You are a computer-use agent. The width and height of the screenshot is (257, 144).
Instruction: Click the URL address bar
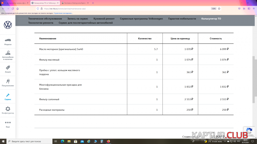pos(114,9)
